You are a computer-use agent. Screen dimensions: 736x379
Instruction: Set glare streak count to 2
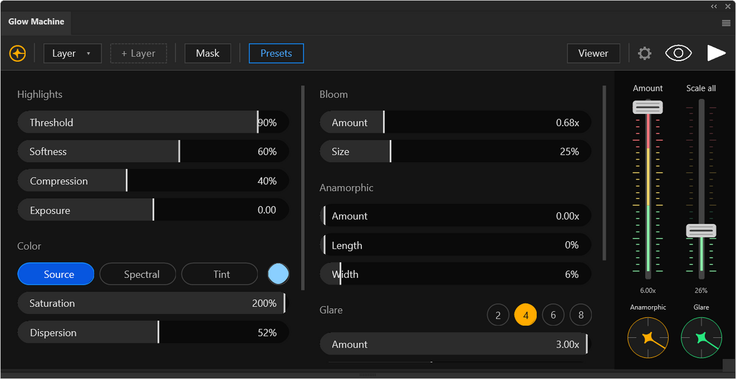coord(498,315)
